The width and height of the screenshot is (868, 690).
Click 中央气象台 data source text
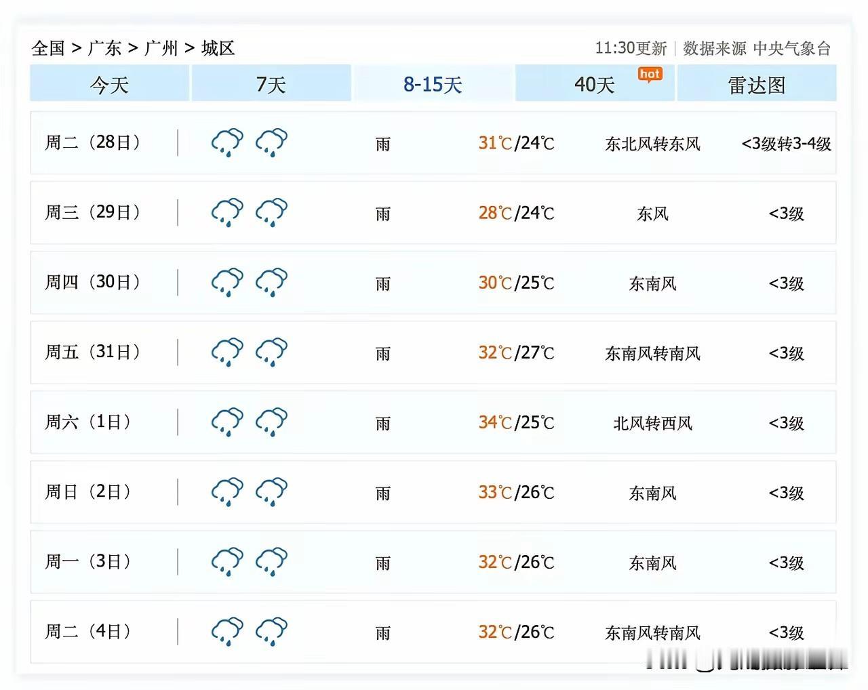click(x=792, y=48)
